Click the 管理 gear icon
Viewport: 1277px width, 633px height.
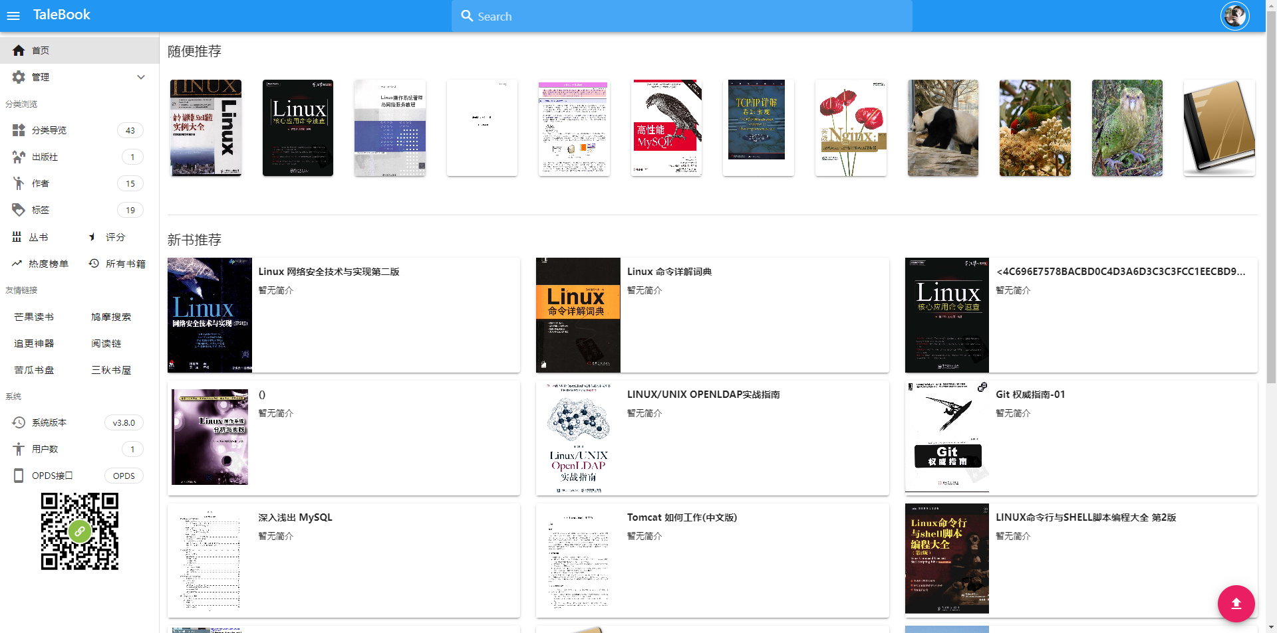[19, 77]
